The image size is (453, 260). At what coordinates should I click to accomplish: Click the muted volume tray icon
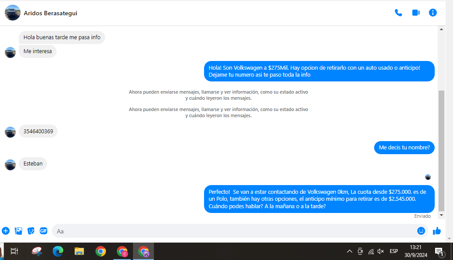coord(381,251)
